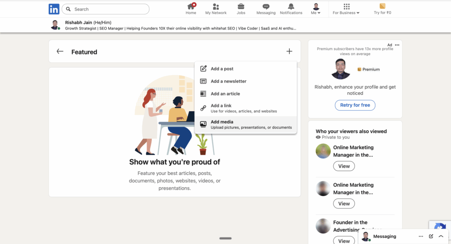
Task: View second Online Marketing Manager profile
Action: pyautogui.click(x=344, y=204)
